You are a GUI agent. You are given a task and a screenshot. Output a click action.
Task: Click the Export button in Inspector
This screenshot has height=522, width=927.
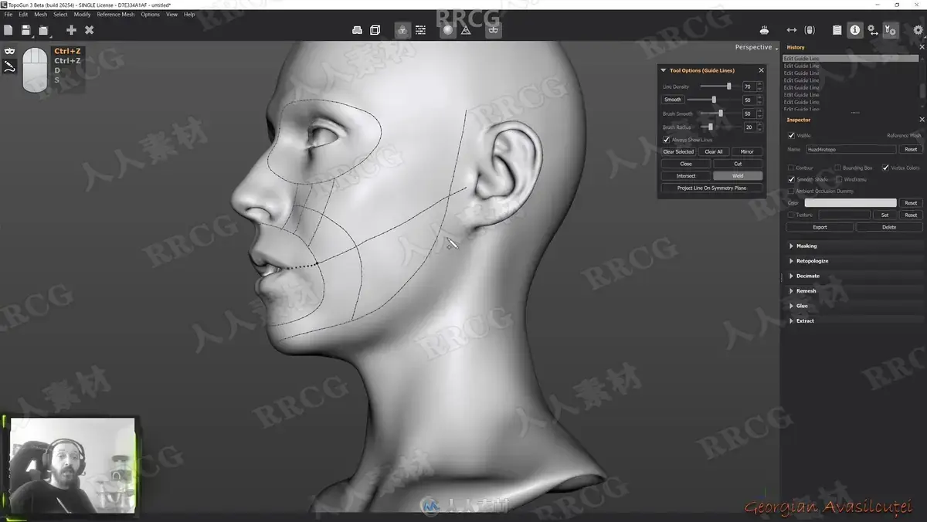[820, 227]
